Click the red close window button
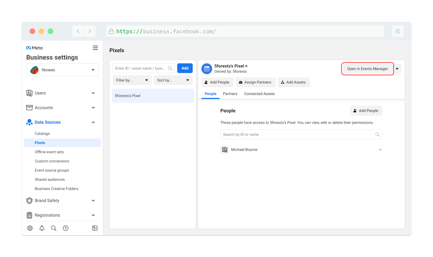433x257 pixels. point(32,31)
